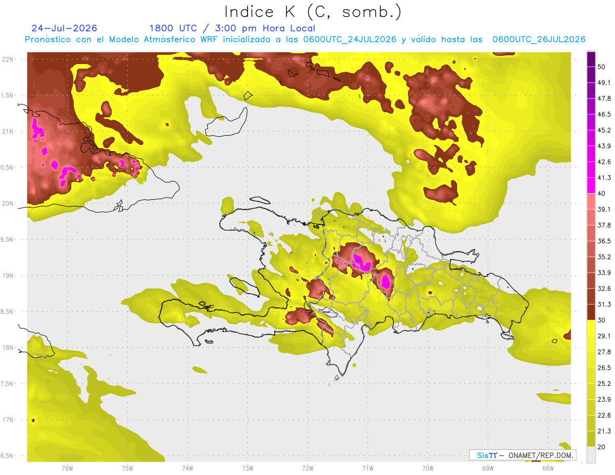Click the colorbar value "49.1"
This screenshot has height=475, width=615.
[604, 82]
